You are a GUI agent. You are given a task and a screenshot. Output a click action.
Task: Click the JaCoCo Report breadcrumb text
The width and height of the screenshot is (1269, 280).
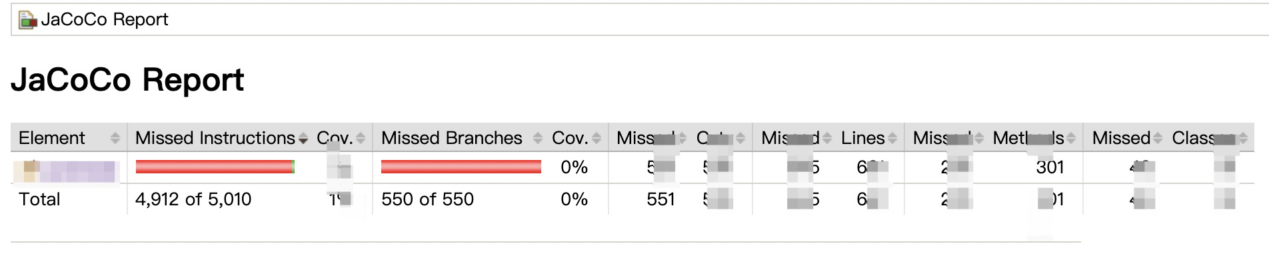[x=105, y=20]
